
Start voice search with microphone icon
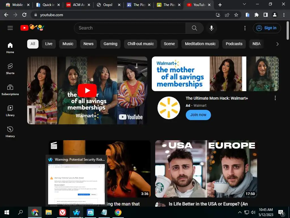[x=212, y=28]
